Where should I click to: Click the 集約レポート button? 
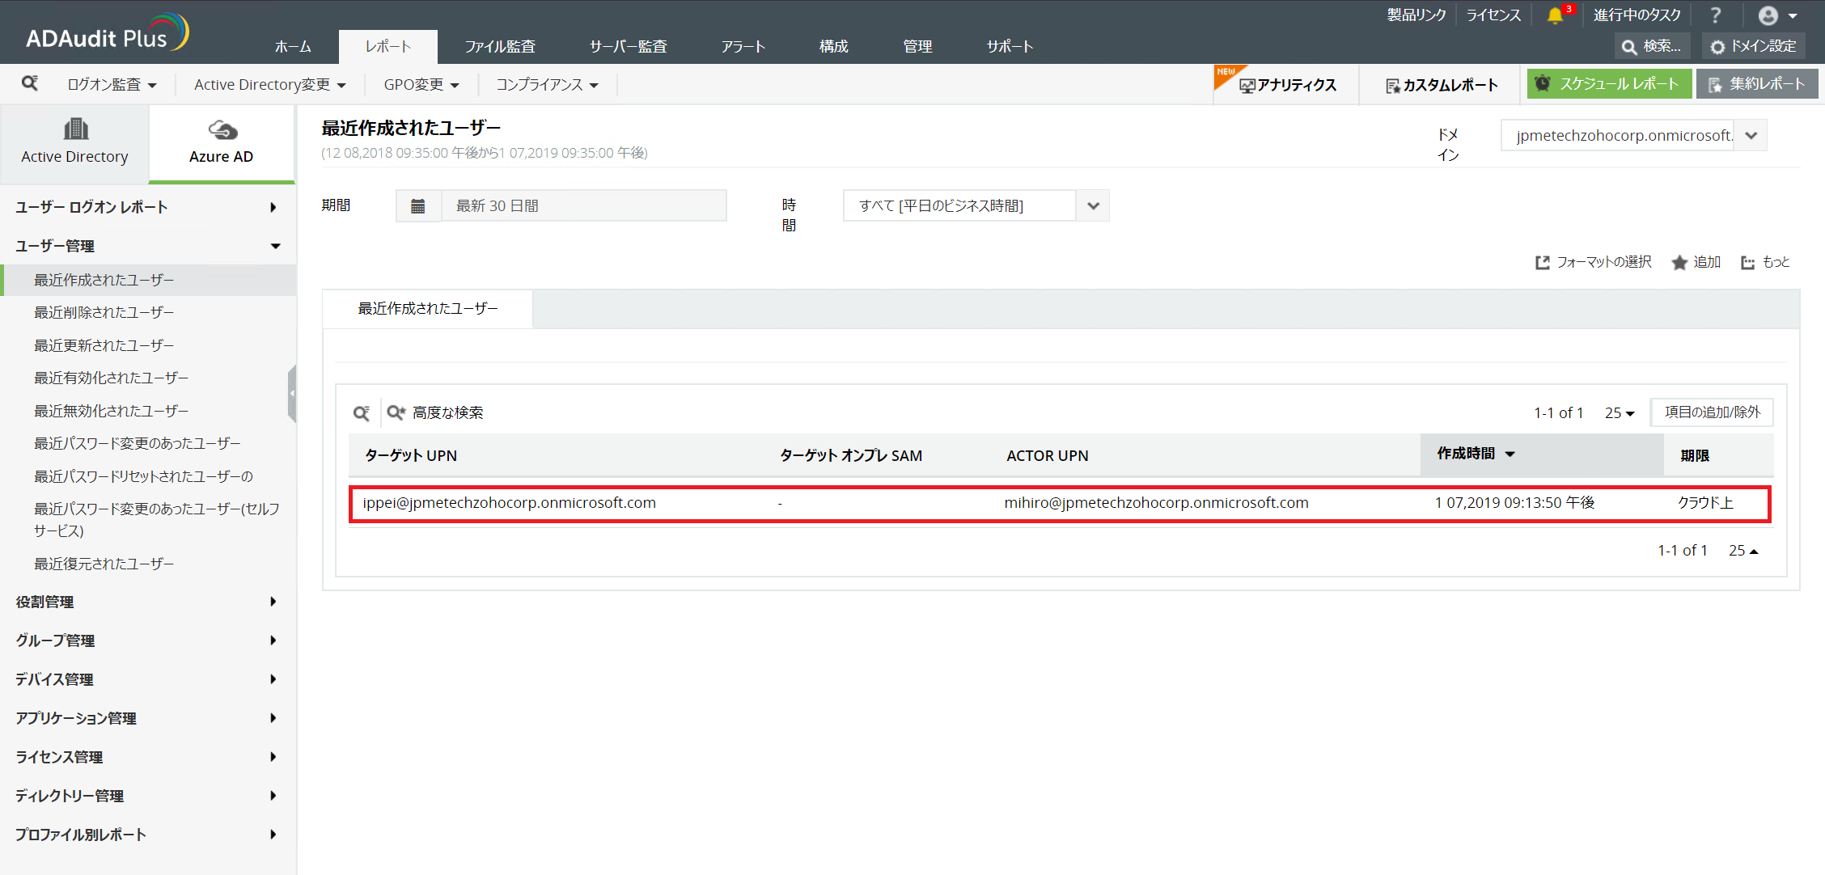[x=1757, y=84]
